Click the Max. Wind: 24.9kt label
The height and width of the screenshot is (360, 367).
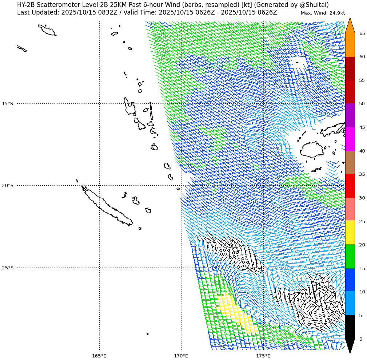[x=323, y=13]
